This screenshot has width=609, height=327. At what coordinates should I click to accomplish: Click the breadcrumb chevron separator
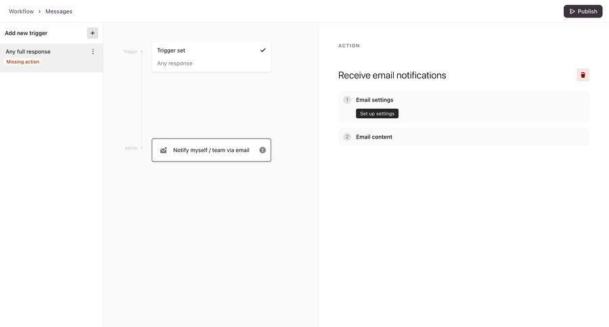[x=39, y=11]
